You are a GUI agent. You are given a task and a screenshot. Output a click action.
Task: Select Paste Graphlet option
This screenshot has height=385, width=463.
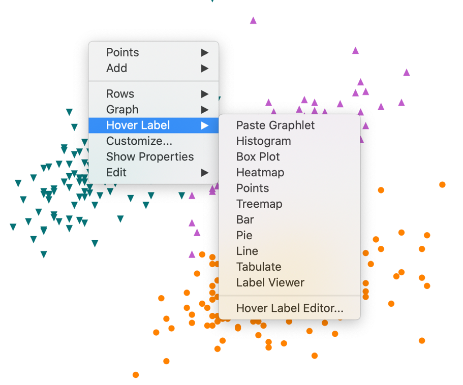275,125
